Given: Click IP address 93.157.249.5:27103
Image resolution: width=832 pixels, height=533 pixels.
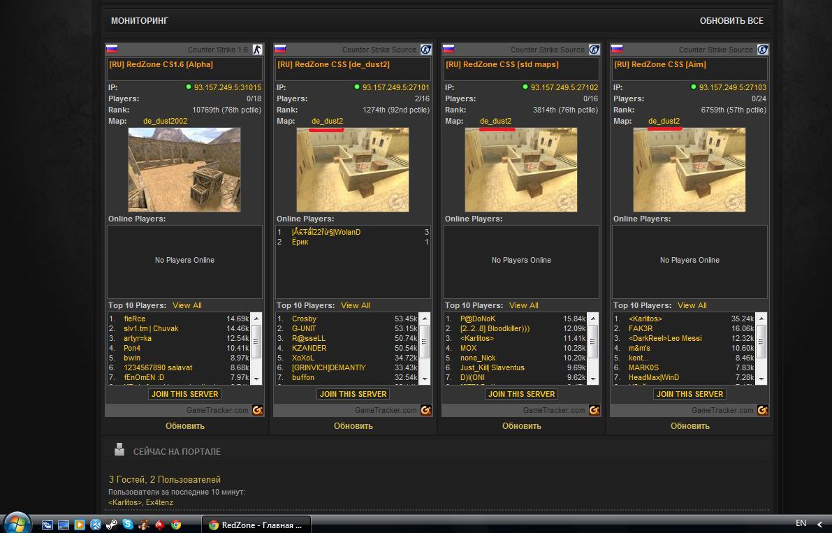Looking at the screenshot, I should [x=733, y=87].
